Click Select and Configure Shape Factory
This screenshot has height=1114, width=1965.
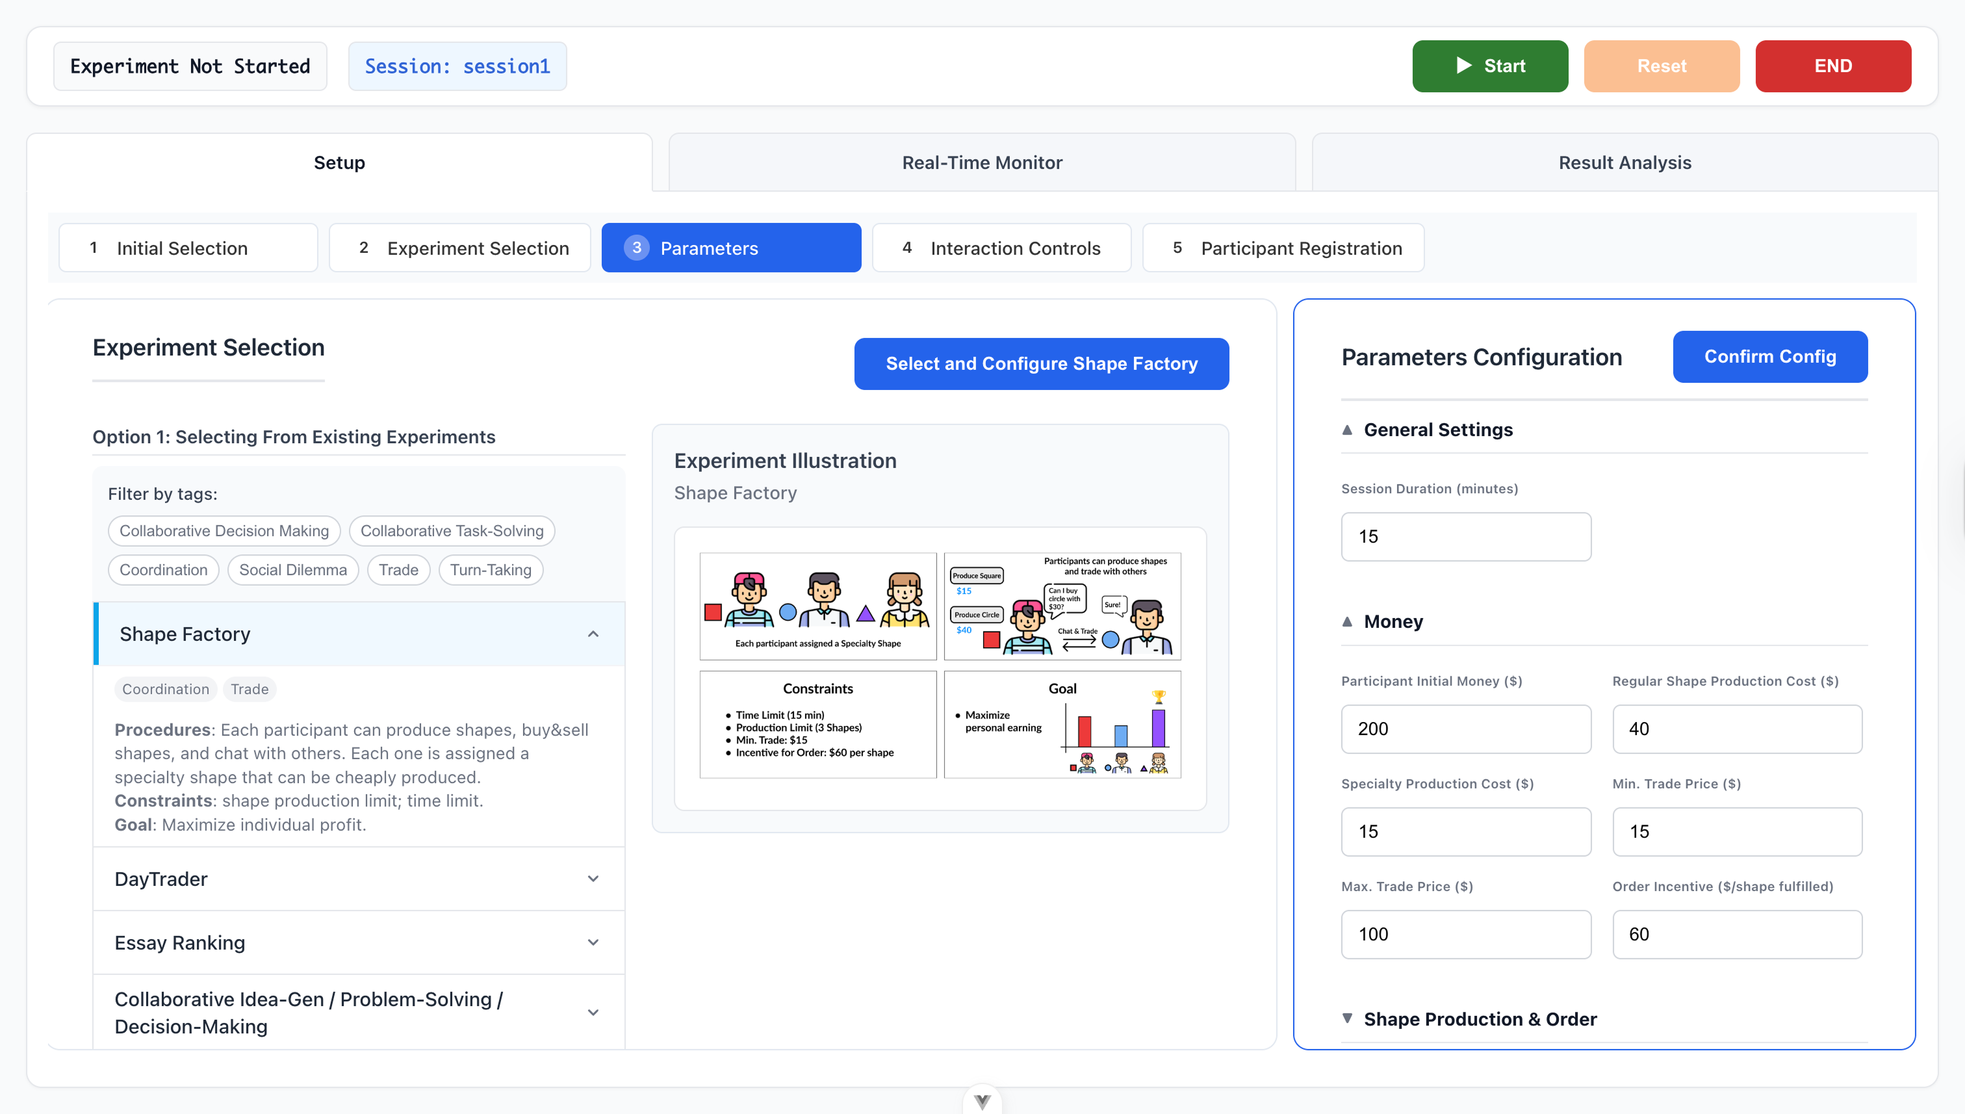pos(1041,363)
